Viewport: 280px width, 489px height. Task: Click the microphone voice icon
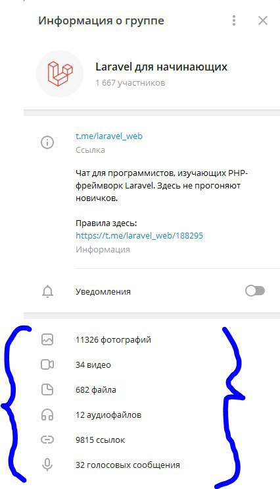coord(47,465)
